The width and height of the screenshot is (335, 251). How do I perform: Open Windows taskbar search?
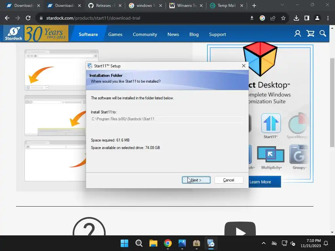tap(139, 243)
